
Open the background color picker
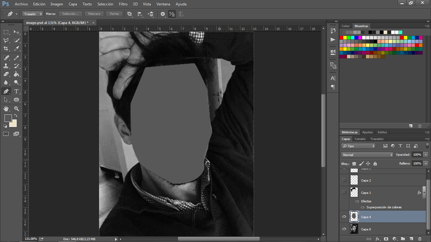pos(14,124)
